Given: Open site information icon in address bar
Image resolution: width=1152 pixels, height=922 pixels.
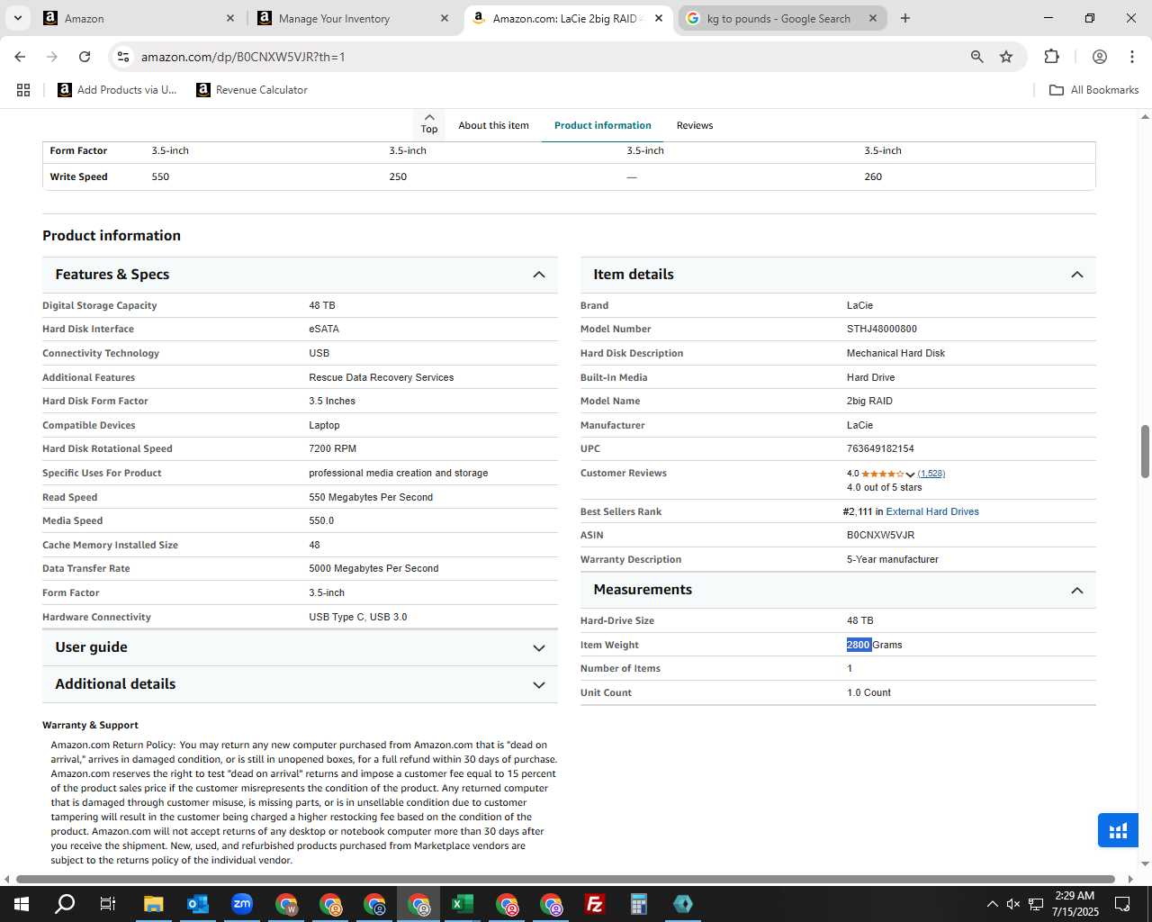Looking at the screenshot, I should click(x=123, y=57).
